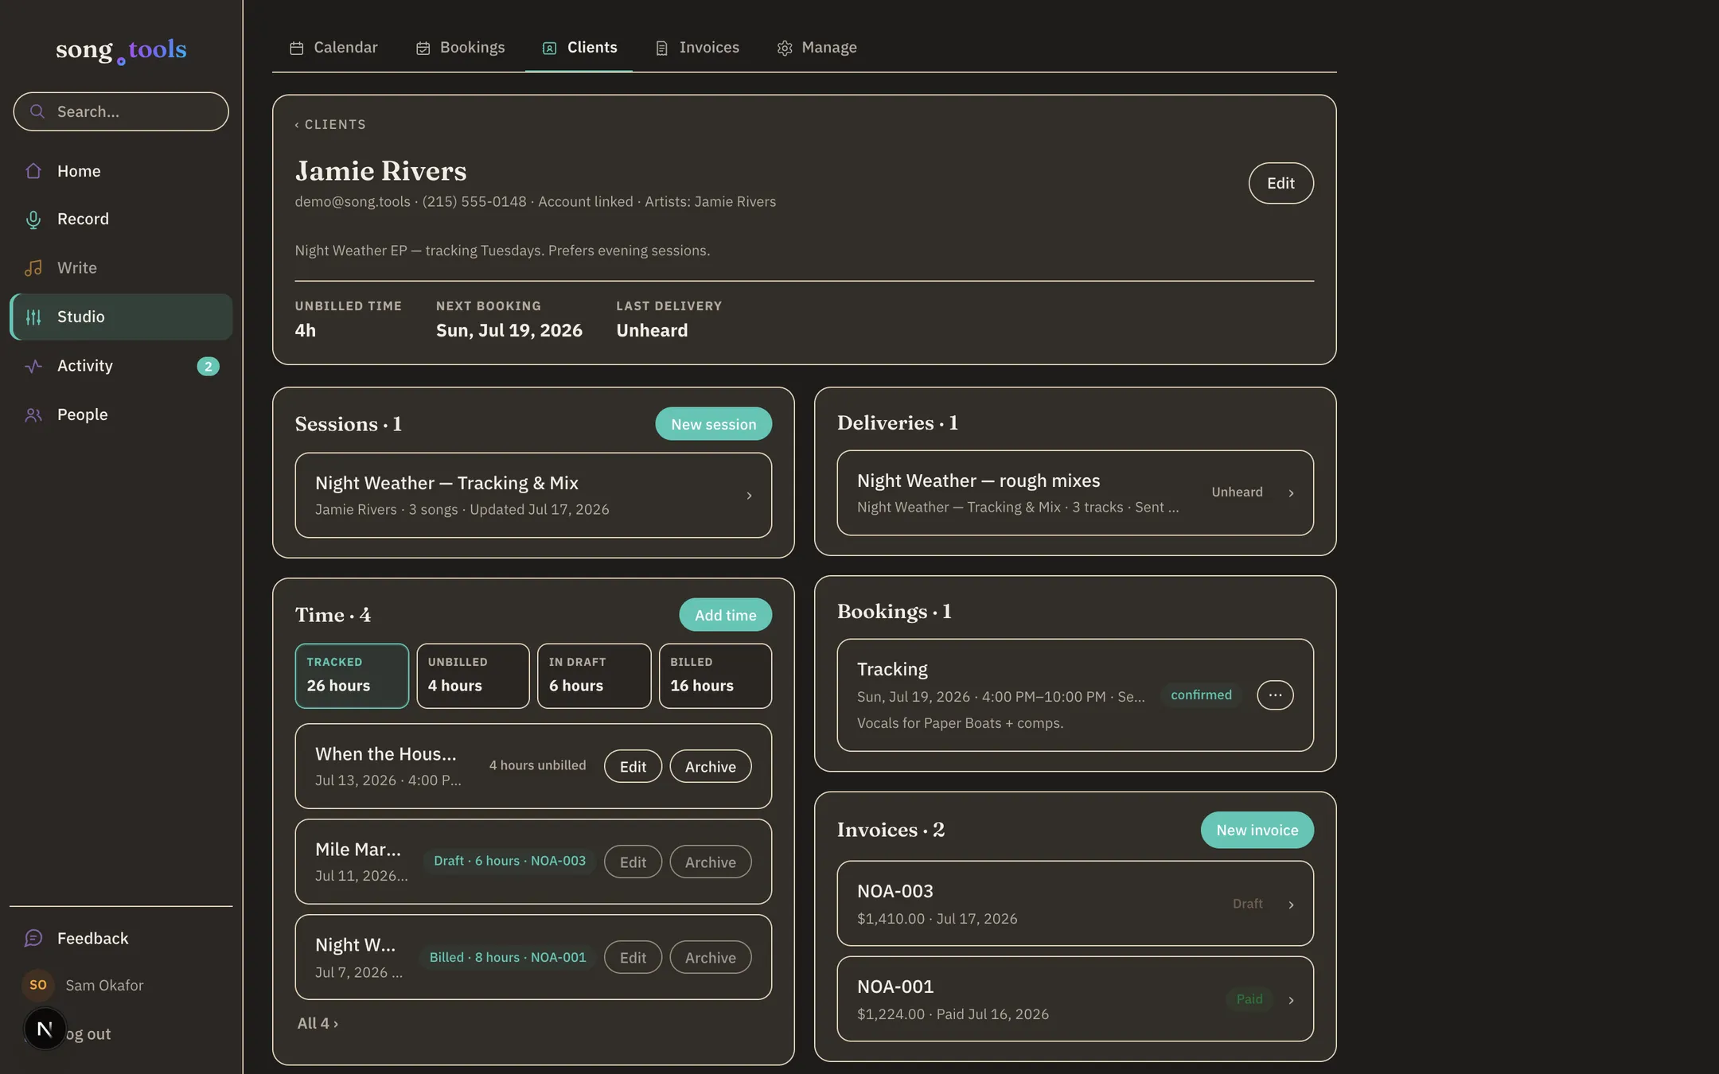Show all 4 time entries
The image size is (1719, 1074).
[318, 1023]
